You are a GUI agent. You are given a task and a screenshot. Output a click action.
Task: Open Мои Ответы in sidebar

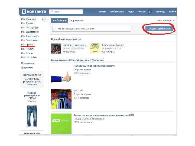(x=27, y=53)
